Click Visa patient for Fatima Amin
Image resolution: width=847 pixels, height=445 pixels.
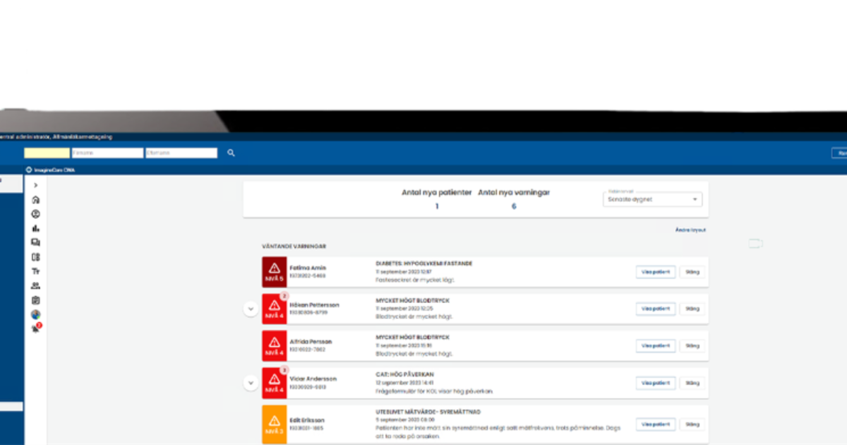[x=655, y=271]
